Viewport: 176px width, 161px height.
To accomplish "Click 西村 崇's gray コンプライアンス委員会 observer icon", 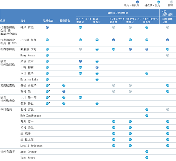I will pyautogui.click(x=114, y=91).
